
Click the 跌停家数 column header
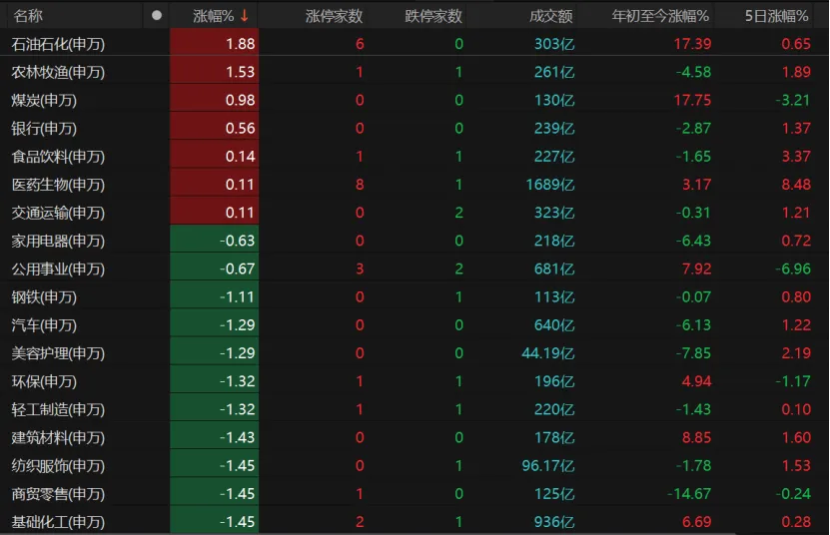[433, 16]
